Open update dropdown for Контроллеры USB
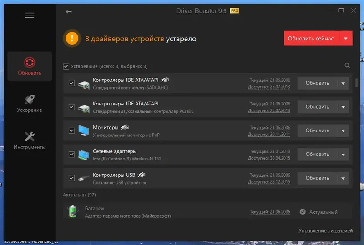 click(343, 178)
